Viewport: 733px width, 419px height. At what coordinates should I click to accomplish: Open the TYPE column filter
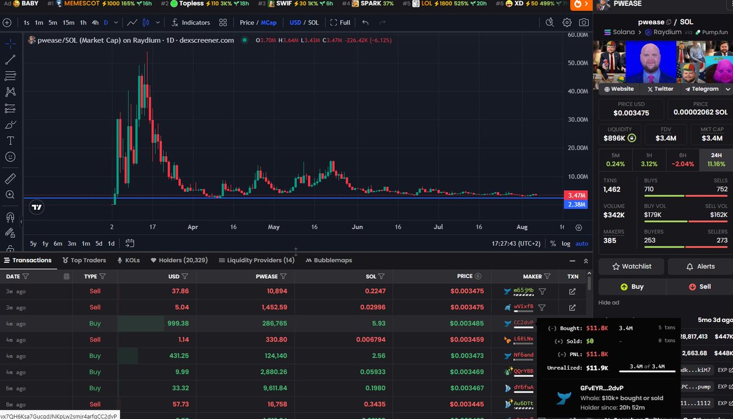click(103, 276)
